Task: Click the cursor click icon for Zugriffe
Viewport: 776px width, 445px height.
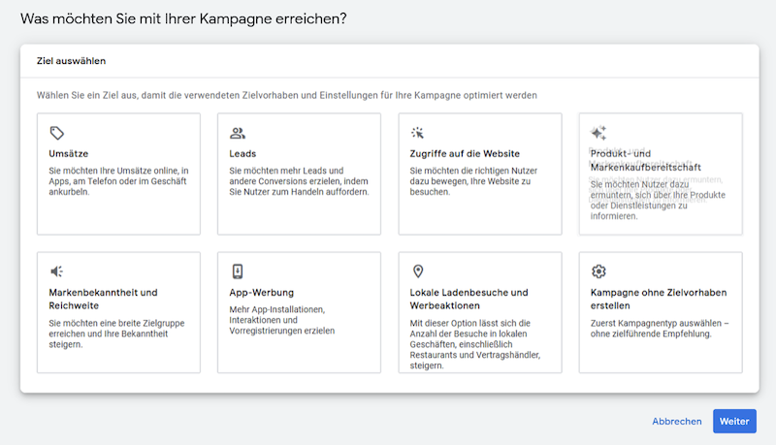Action: (x=418, y=133)
